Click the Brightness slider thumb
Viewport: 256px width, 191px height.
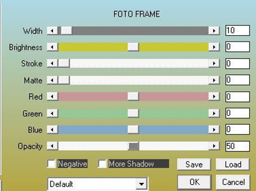[133, 47]
